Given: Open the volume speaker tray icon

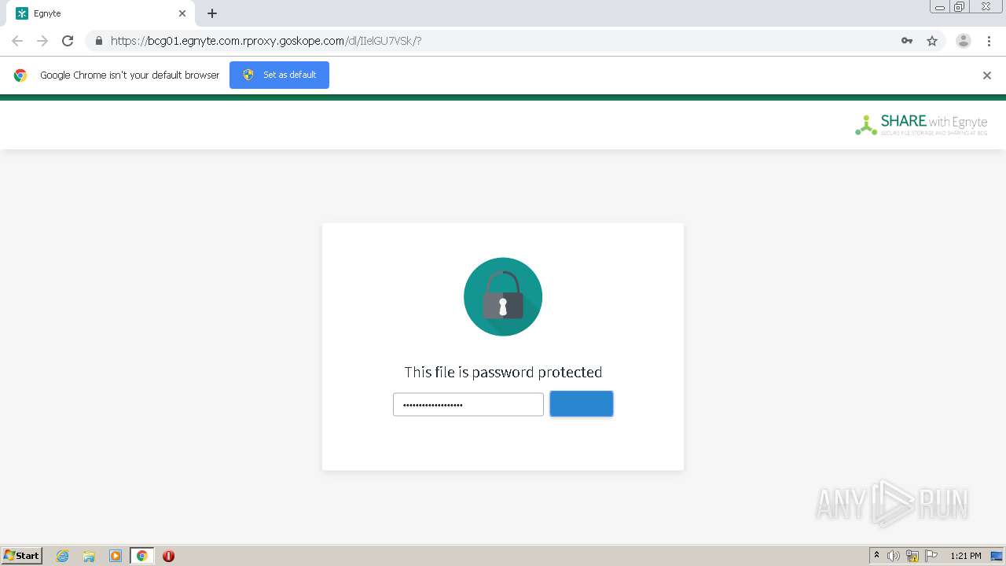Looking at the screenshot, I should pos(894,556).
